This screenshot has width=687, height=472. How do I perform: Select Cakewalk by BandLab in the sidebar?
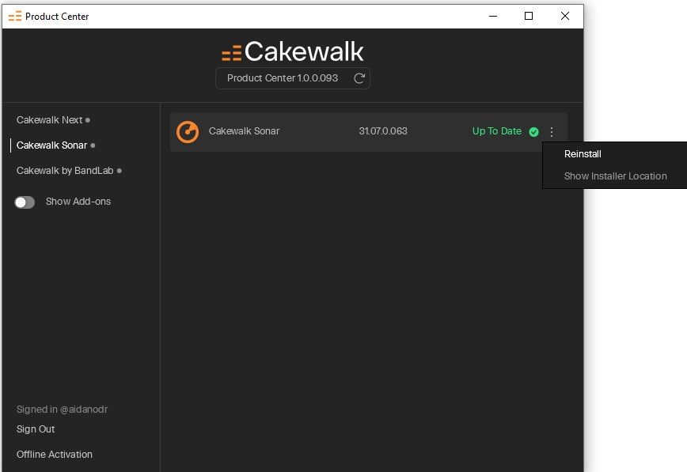click(x=65, y=171)
